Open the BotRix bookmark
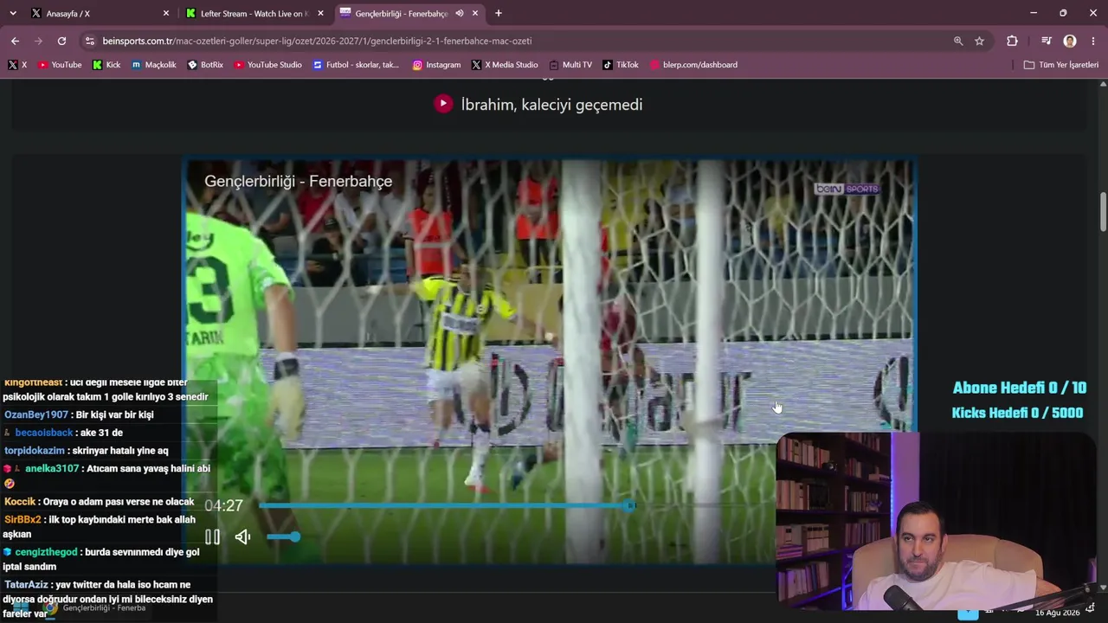1108x623 pixels. pyautogui.click(x=205, y=65)
